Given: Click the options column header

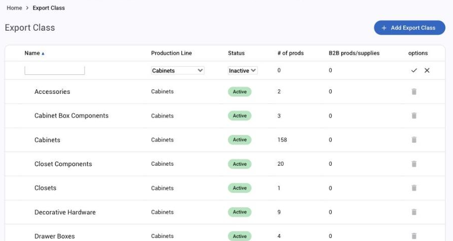Looking at the screenshot, I should (x=418, y=53).
